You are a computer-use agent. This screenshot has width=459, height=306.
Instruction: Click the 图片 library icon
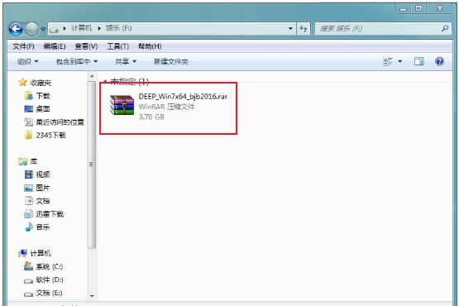point(28,188)
